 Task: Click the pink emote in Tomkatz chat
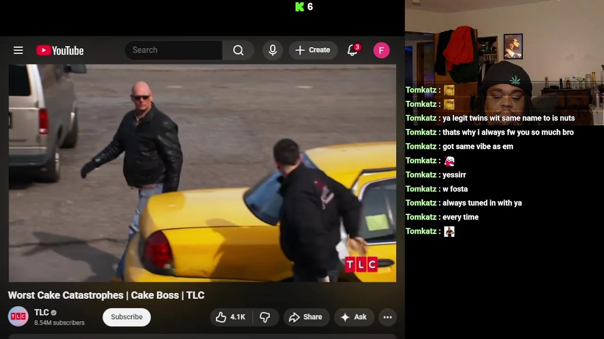click(449, 161)
